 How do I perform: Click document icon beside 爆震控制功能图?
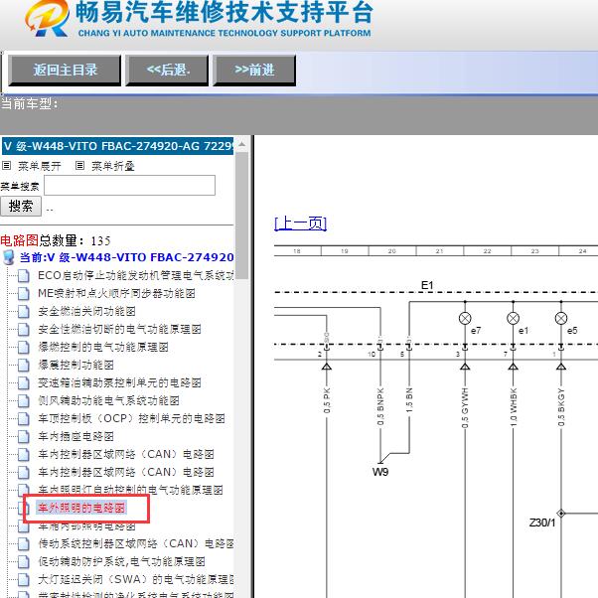pyautogui.click(x=23, y=365)
